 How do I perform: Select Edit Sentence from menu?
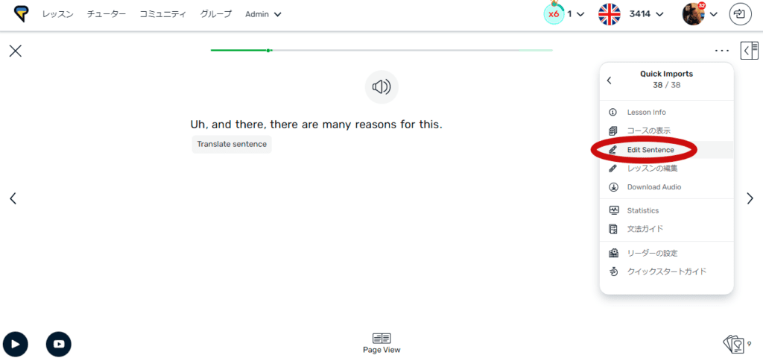click(650, 150)
